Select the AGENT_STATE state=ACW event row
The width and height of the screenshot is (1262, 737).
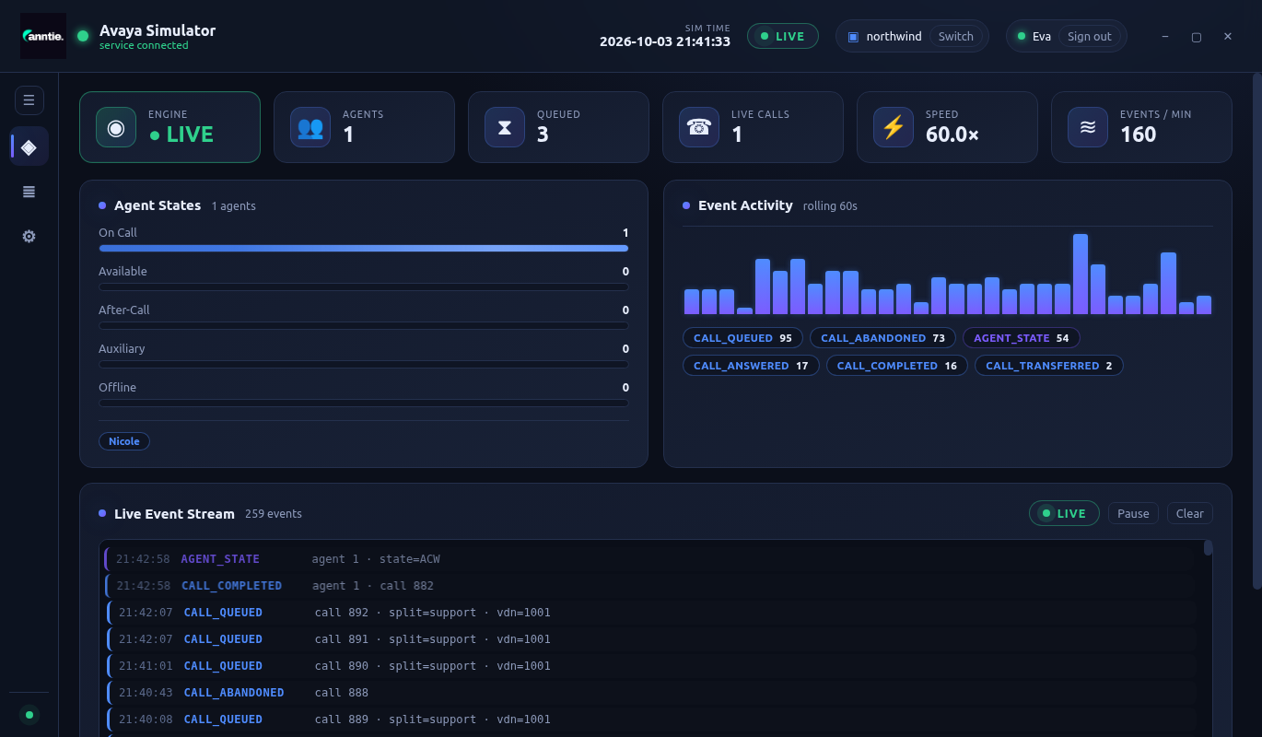point(649,559)
